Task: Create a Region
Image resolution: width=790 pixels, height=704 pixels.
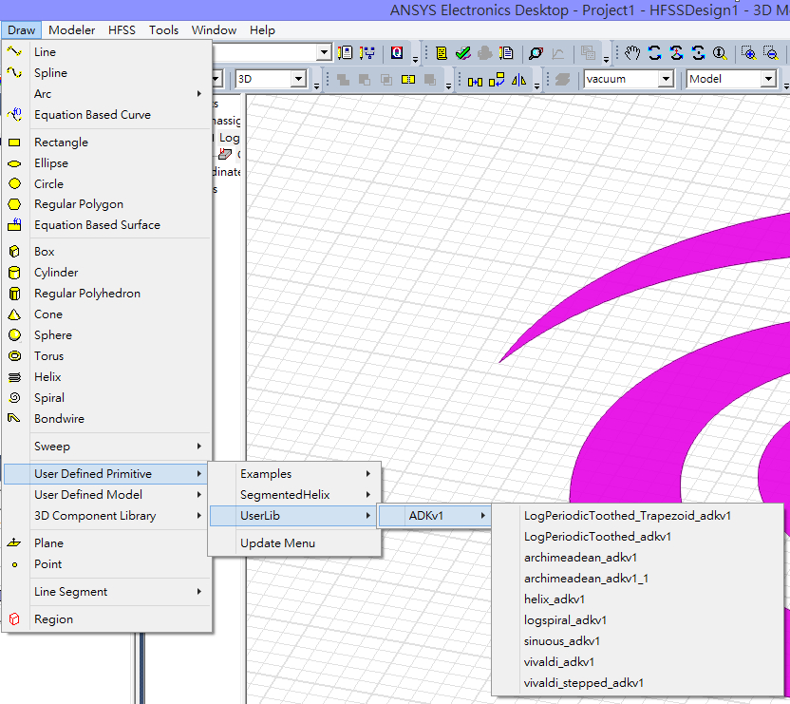Action: (x=106, y=618)
